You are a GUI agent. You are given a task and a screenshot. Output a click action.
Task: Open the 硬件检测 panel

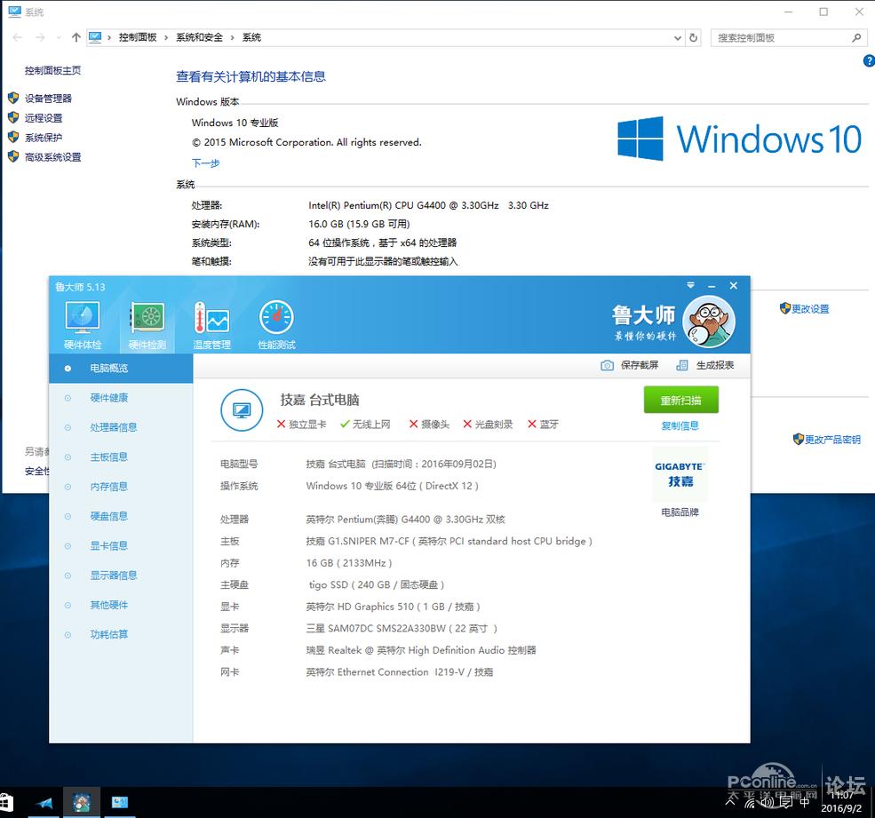[x=147, y=322]
